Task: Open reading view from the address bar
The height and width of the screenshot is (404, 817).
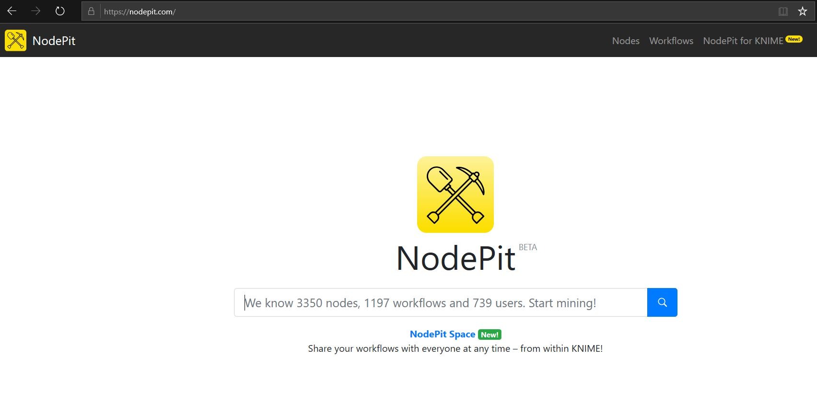Action: pos(783,12)
